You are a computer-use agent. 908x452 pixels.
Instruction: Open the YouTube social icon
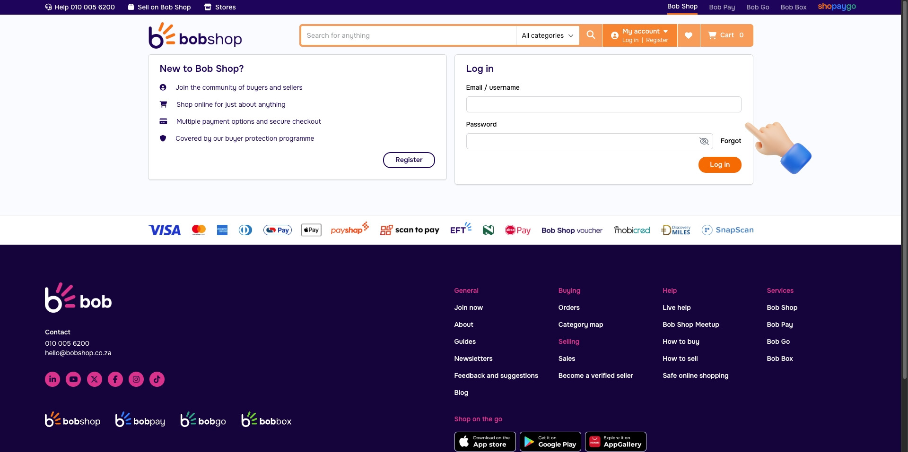click(73, 379)
